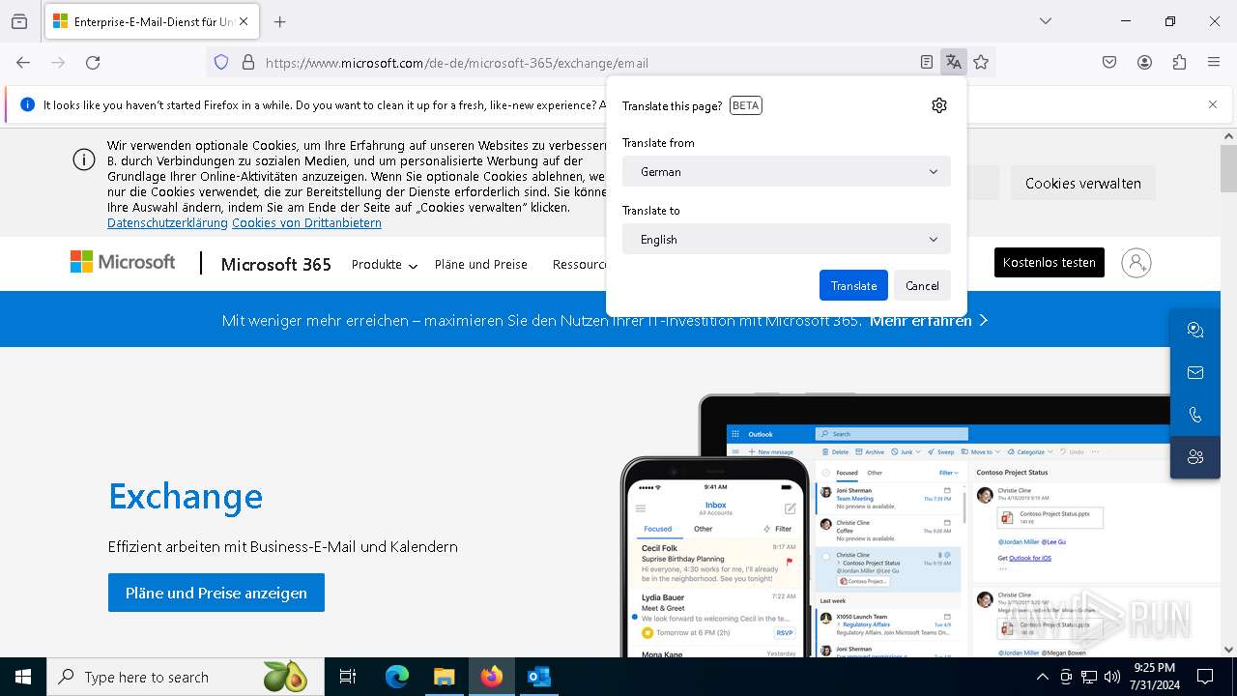Click the phone and laptop Outlook image
Image resolution: width=1237 pixels, height=696 pixels.
(918, 527)
